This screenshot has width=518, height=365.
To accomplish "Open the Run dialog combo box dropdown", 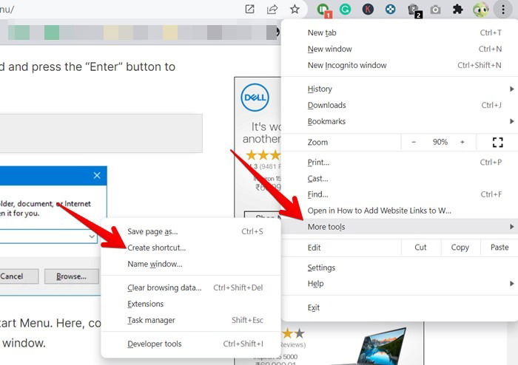I will coord(92,236).
